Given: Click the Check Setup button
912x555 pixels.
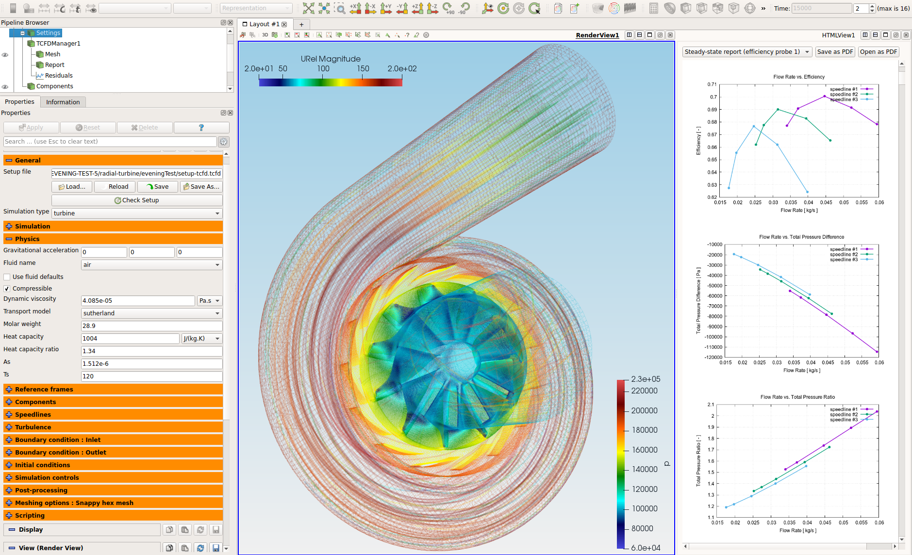Looking at the screenshot, I should coord(137,200).
